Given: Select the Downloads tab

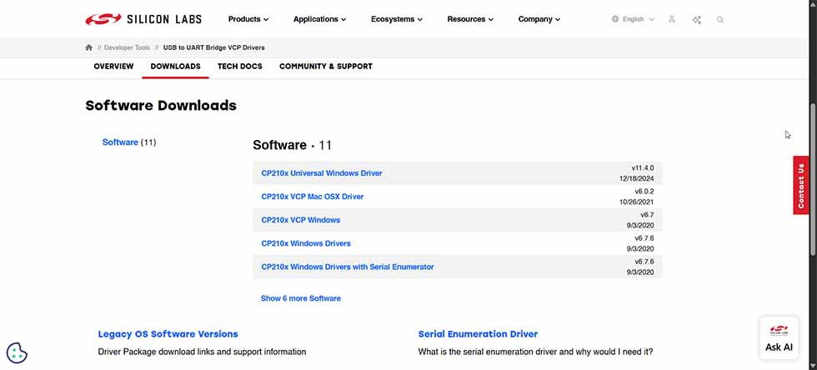Looking at the screenshot, I should click(176, 67).
